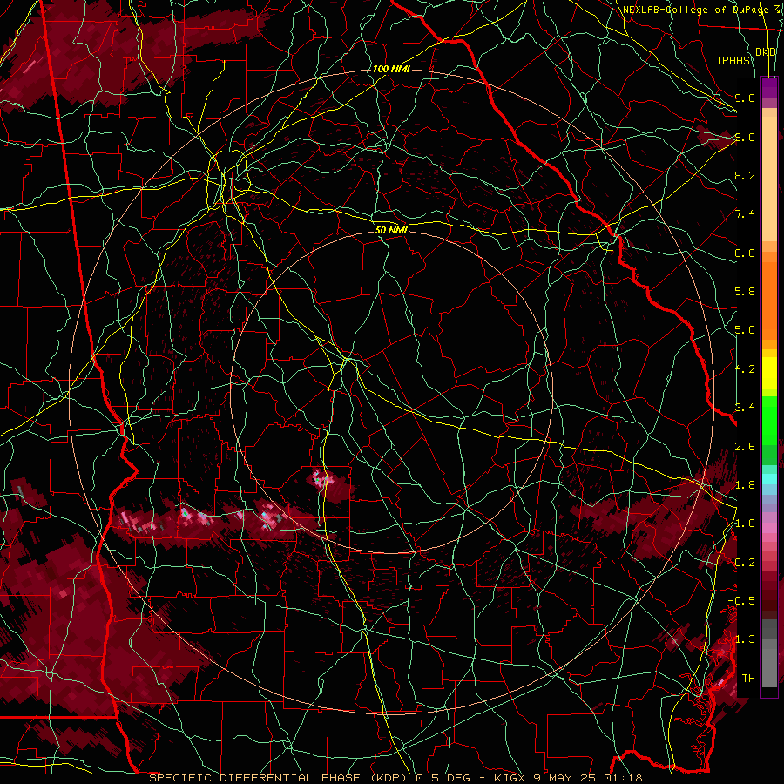
Task: Click the "4.2" value on the color scale
Action: [x=745, y=369]
